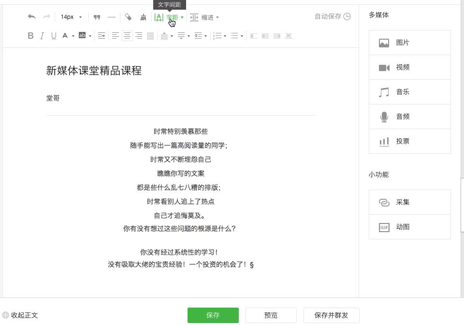
Task: Toggle bold formatting
Action: (x=30, y=35)
